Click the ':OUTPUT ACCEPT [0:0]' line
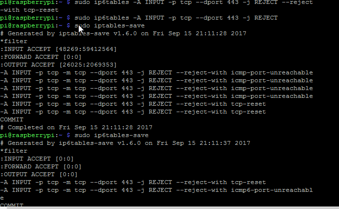 39,174
